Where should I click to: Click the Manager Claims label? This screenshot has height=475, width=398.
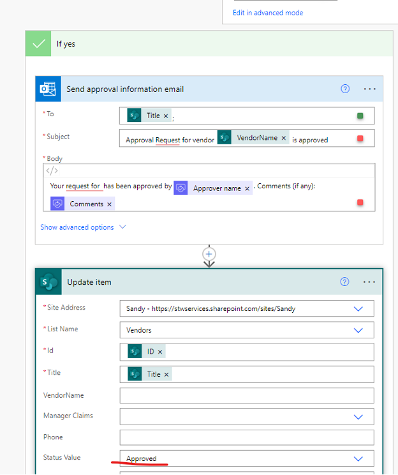click(x=68, y=416)
